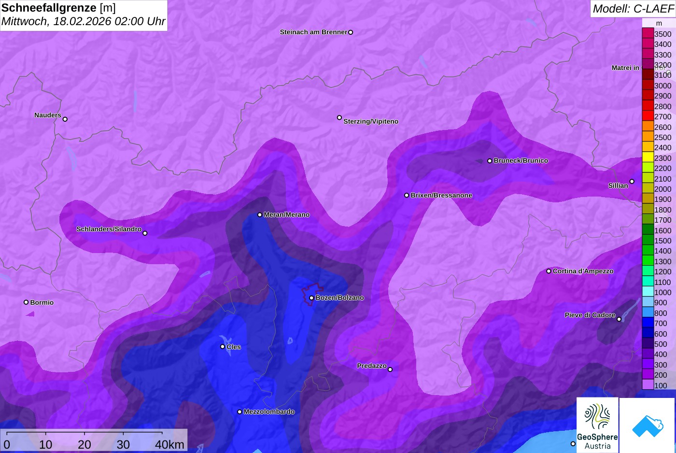The height and width of the screenshot is (453, 676).
Task: Select the yellow 2300 m legend swatch
Action: click(648, 157)
